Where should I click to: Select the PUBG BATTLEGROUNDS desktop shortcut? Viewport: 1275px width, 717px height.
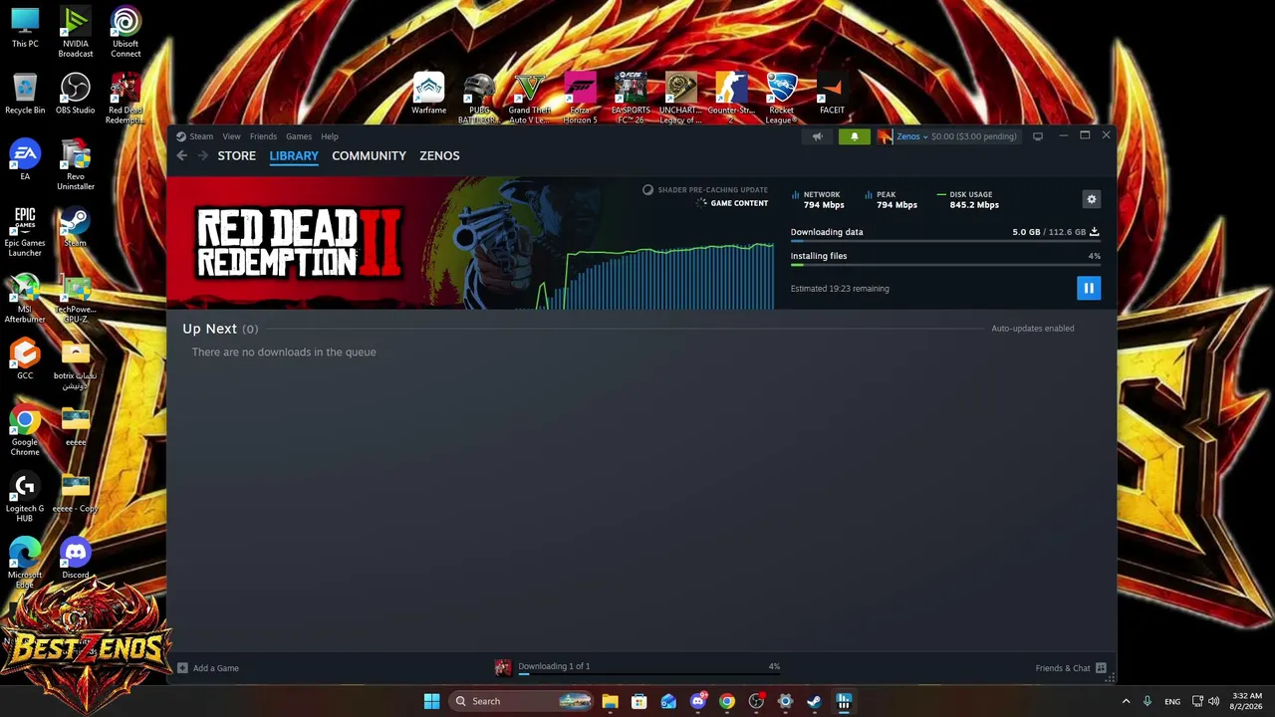point(479,99)
